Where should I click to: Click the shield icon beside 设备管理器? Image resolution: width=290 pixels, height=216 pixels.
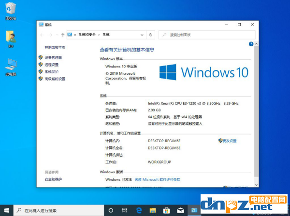[x=41, y=57]
